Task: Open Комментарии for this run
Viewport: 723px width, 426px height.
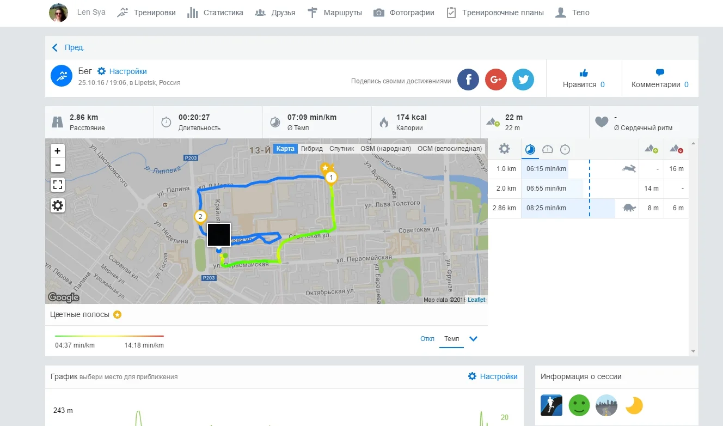Action: (x=660, y=85)
